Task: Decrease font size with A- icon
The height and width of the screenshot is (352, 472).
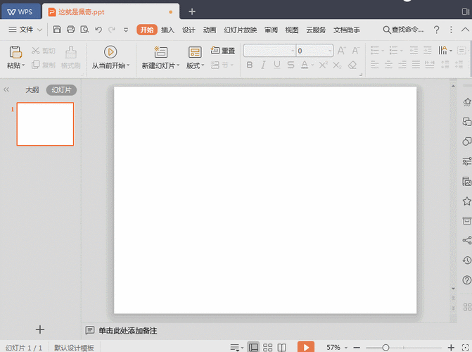Action: pos(355,51)
